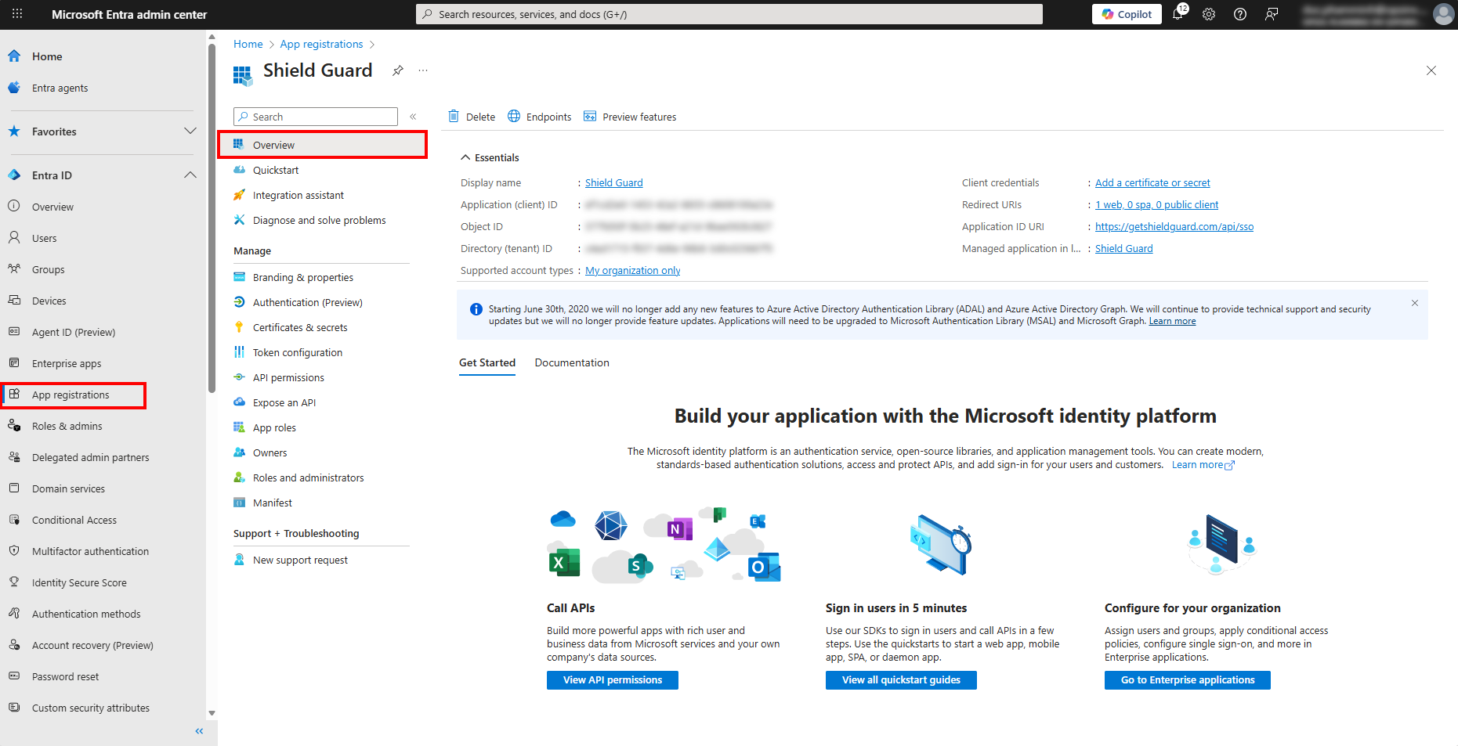Open portal settings gear
The image size is (1458, 746).
[x=1209, y=14]
